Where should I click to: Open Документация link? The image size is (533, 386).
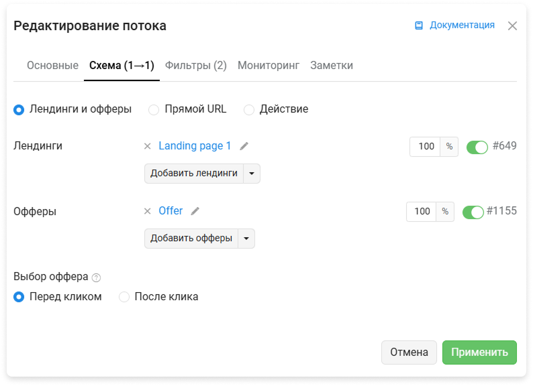462,25
